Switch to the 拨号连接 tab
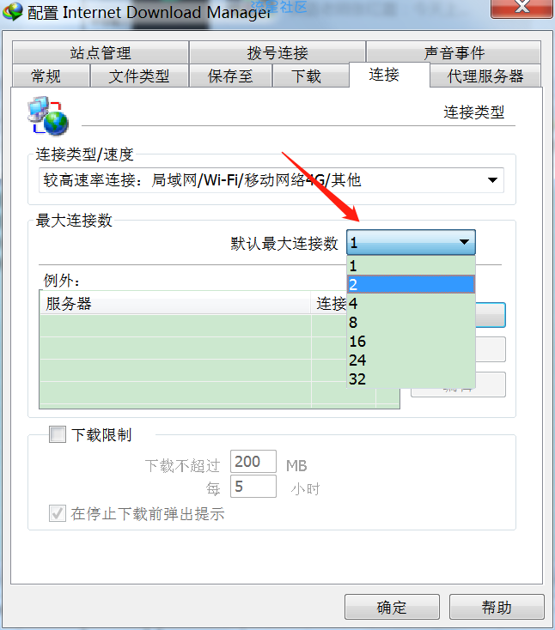Image resolution: width=555 pixels, height=630 pixels. [x=277, y=52]
